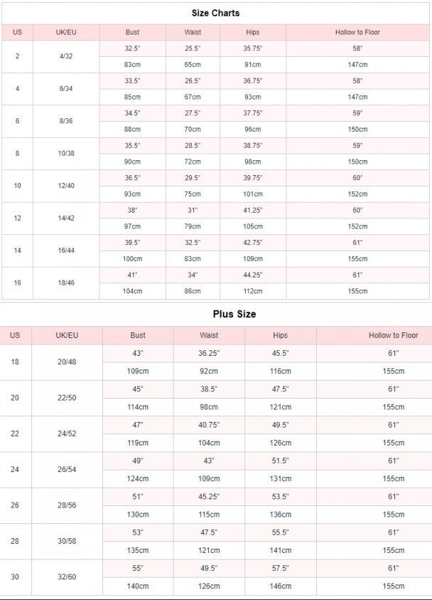Click the 4/32 UK/EU cell
Image resolution: width=432 pixels, height=600 pixels.
tap(66, 56)
